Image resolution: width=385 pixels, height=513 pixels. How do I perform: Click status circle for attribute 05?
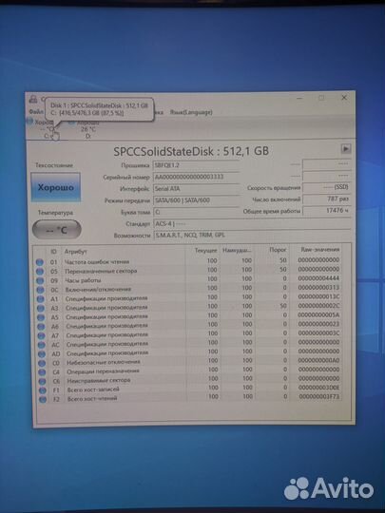(x=40, y=272)
